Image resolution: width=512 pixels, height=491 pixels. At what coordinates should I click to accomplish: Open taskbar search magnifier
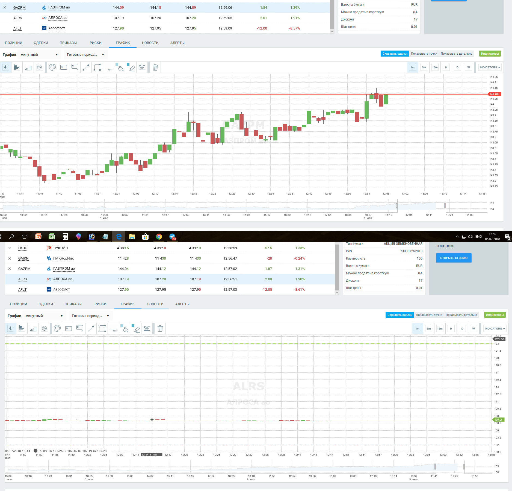tap(11, 237)
